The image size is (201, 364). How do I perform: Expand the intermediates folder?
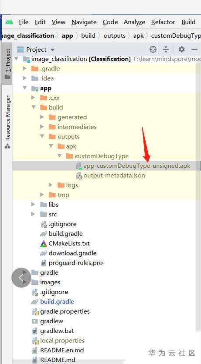42,127
